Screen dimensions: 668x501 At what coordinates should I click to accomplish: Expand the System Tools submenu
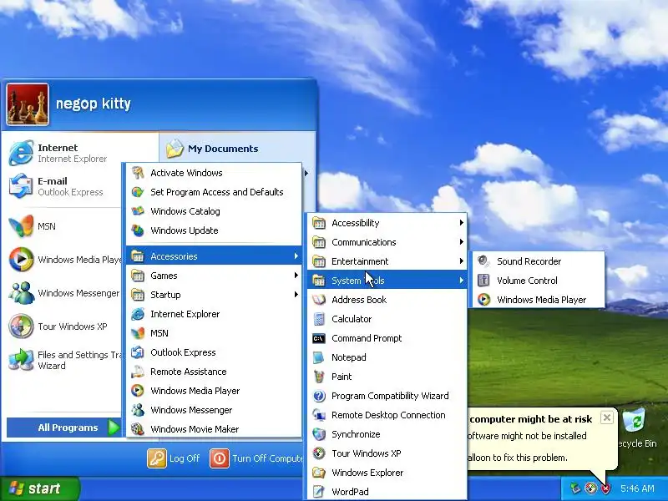point(387,281)
